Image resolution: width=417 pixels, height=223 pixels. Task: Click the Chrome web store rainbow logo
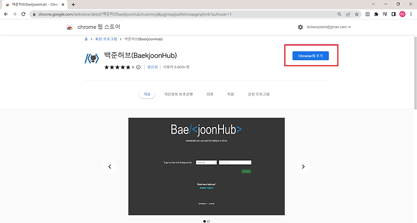tap(69, 27)
